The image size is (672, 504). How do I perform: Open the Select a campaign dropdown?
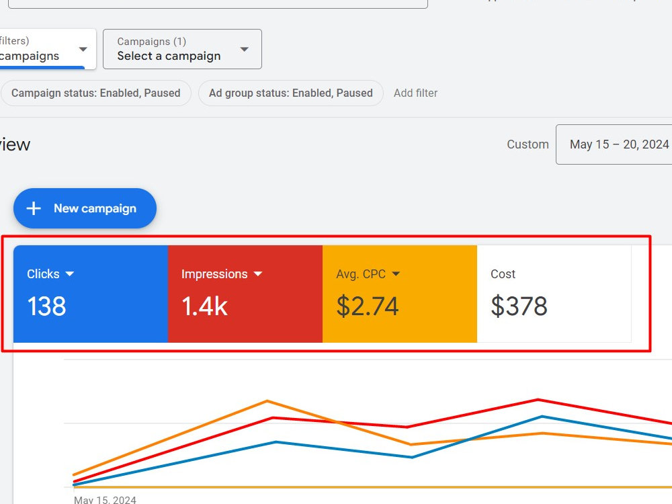coord(183,49)
